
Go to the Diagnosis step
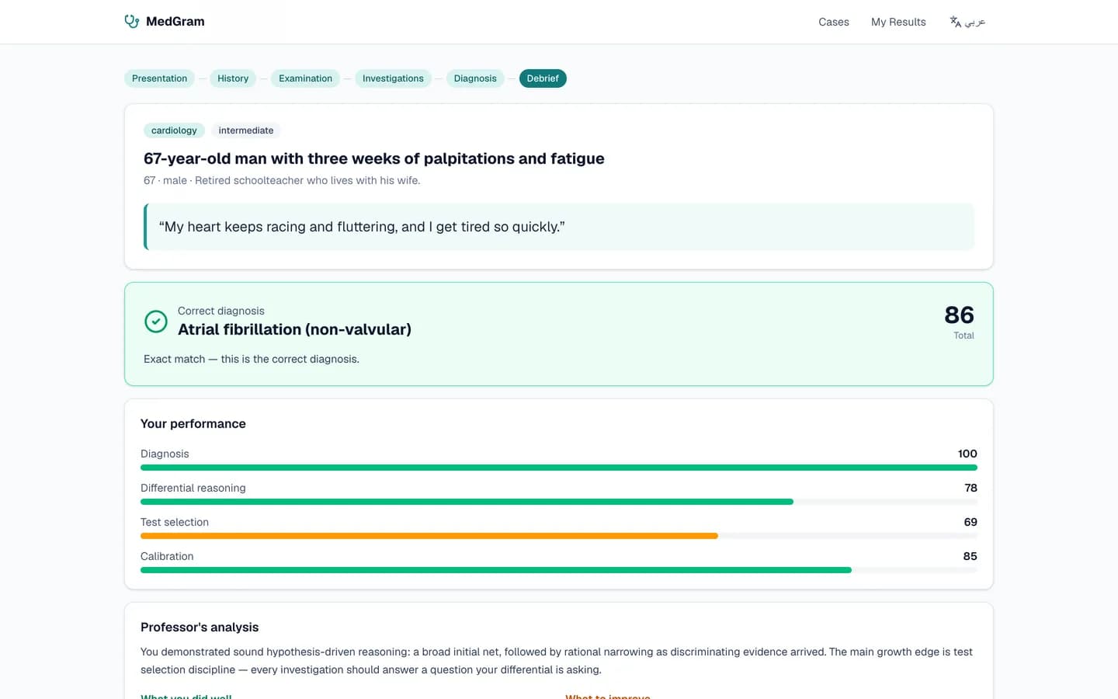tap(475, 78)
